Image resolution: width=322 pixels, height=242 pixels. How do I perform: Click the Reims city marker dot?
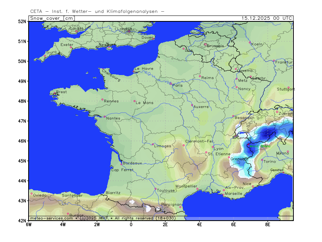200,76
